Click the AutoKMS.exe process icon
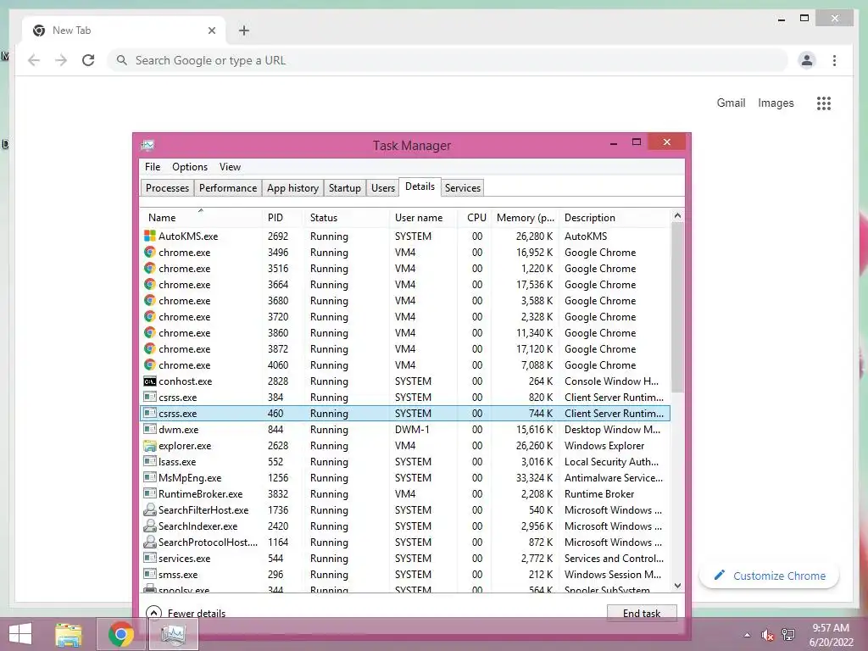Screen dimensions: 868x651 pos(149,236)
